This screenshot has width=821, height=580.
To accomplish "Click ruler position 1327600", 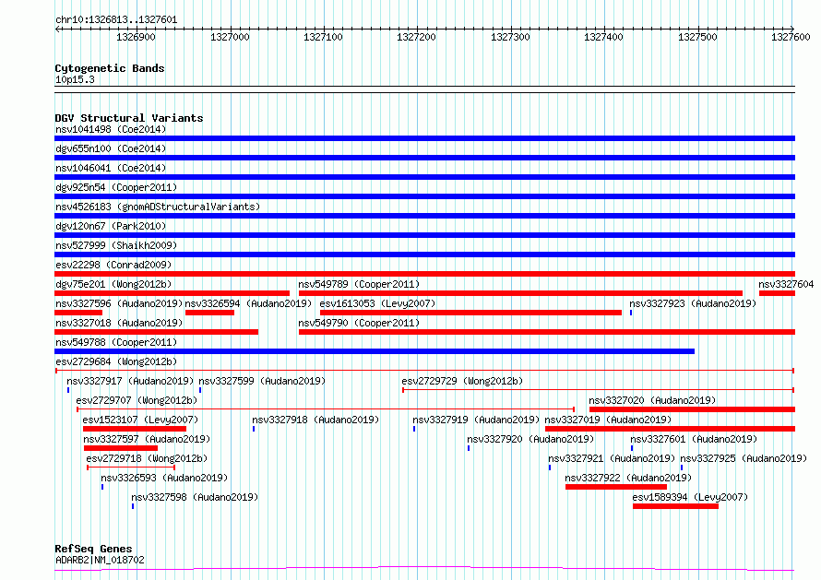I will coord(791,37).
